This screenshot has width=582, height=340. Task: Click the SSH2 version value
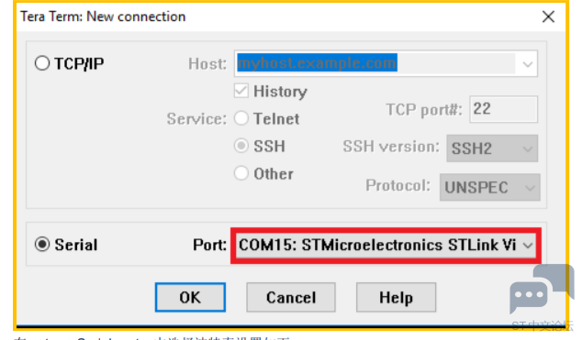pyautogui.click(x=472, y=148)
